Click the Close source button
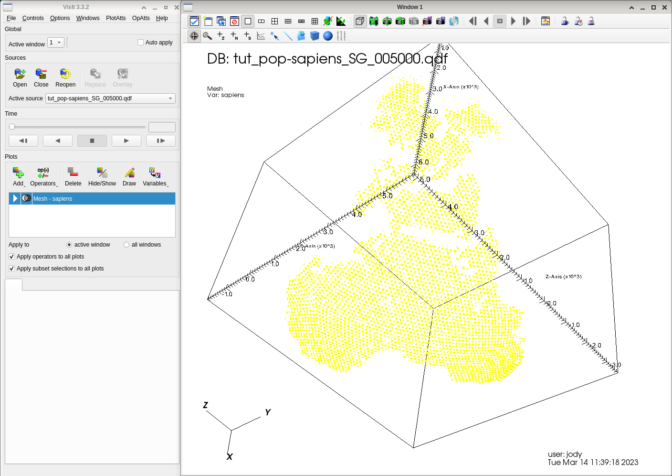The image size is (672, 476). point(41,78)
